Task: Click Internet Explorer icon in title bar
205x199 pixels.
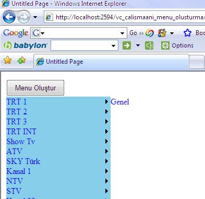Action: (x=5, y=4)
